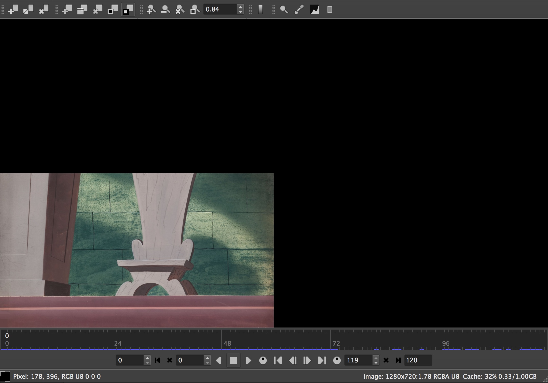Reload the current file via toolbar icon
This screenshot has width=548, height=383.
(x=28, y=9)
